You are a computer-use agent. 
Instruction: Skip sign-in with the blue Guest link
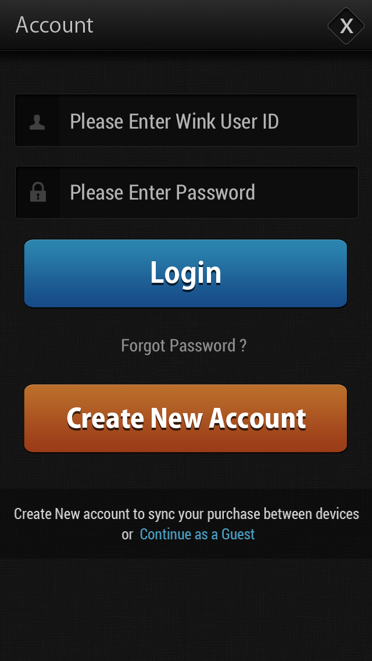tap(197, 534)
